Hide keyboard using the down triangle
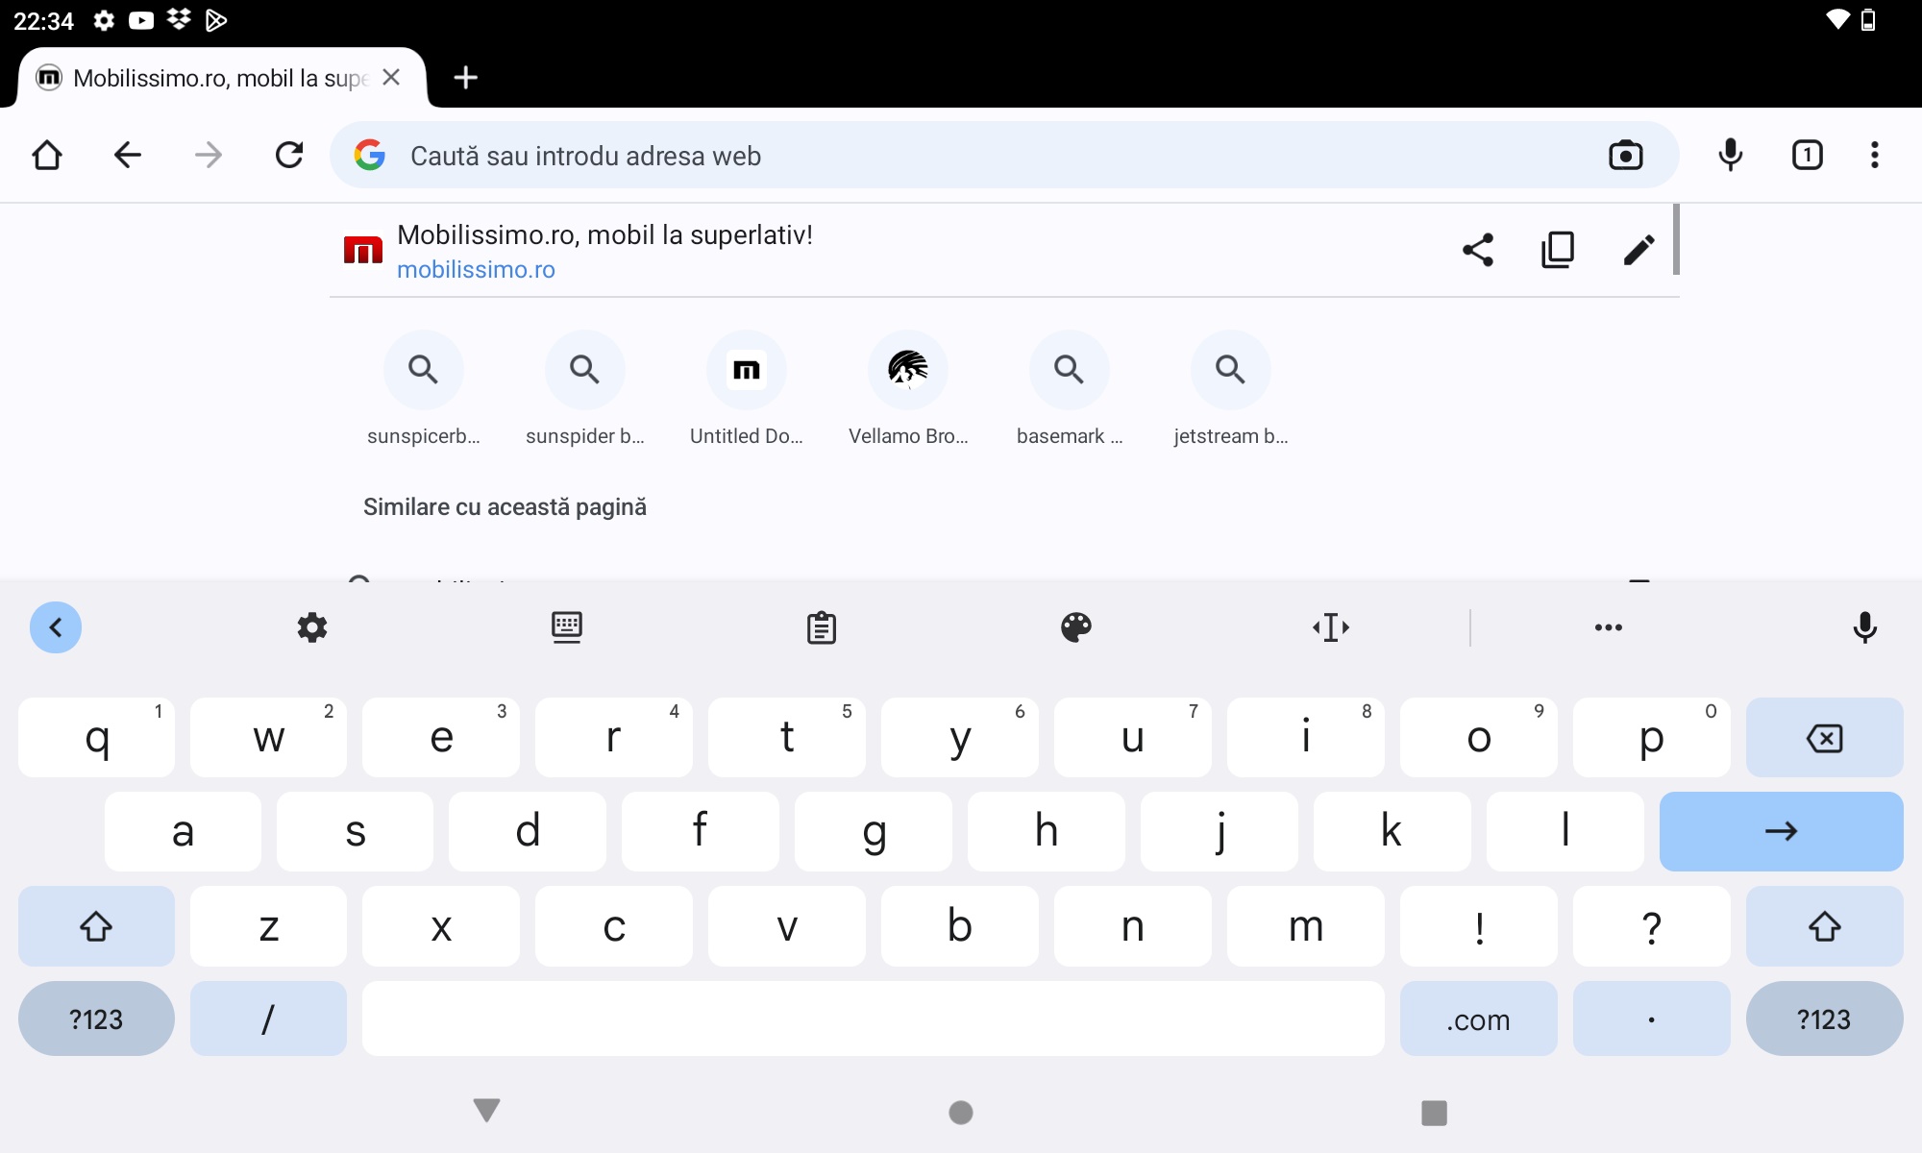The width and height of the screenshot is (1922, 1153). (x=487, y=1111)
